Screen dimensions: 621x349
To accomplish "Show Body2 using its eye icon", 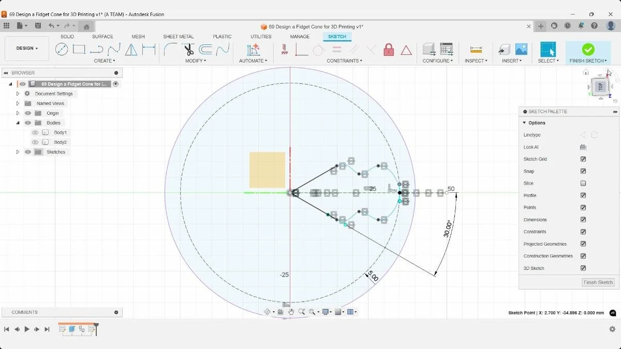I will pyautogui.click(x=35, y=142).
